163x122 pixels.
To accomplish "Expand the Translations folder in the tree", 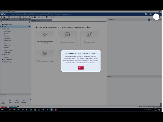I will pos(3,59).
